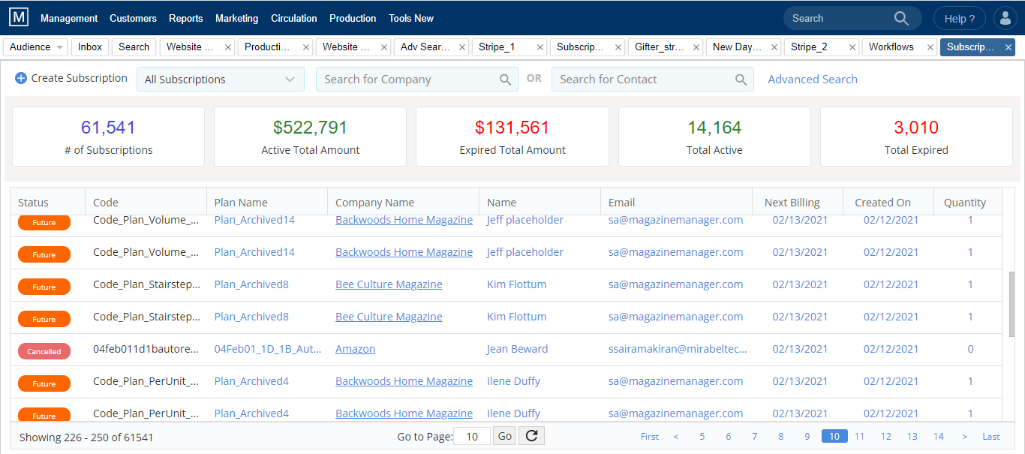Sort by the Next Billing column header
This screenshot has width=1025, height=454.
point(798,202)
